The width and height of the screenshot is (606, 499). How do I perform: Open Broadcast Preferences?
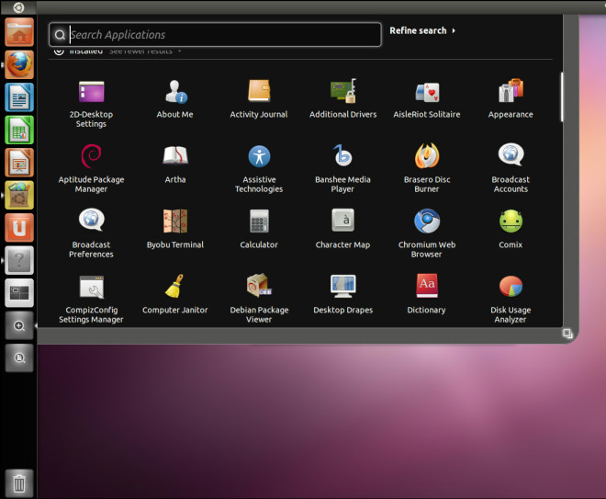click(91, 233)
